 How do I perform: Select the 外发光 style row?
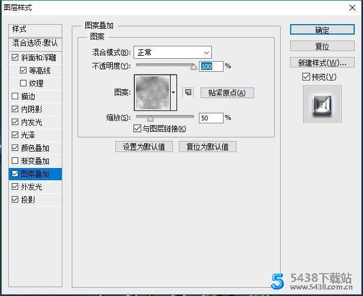pyautogui.click(x=35, y=187)
